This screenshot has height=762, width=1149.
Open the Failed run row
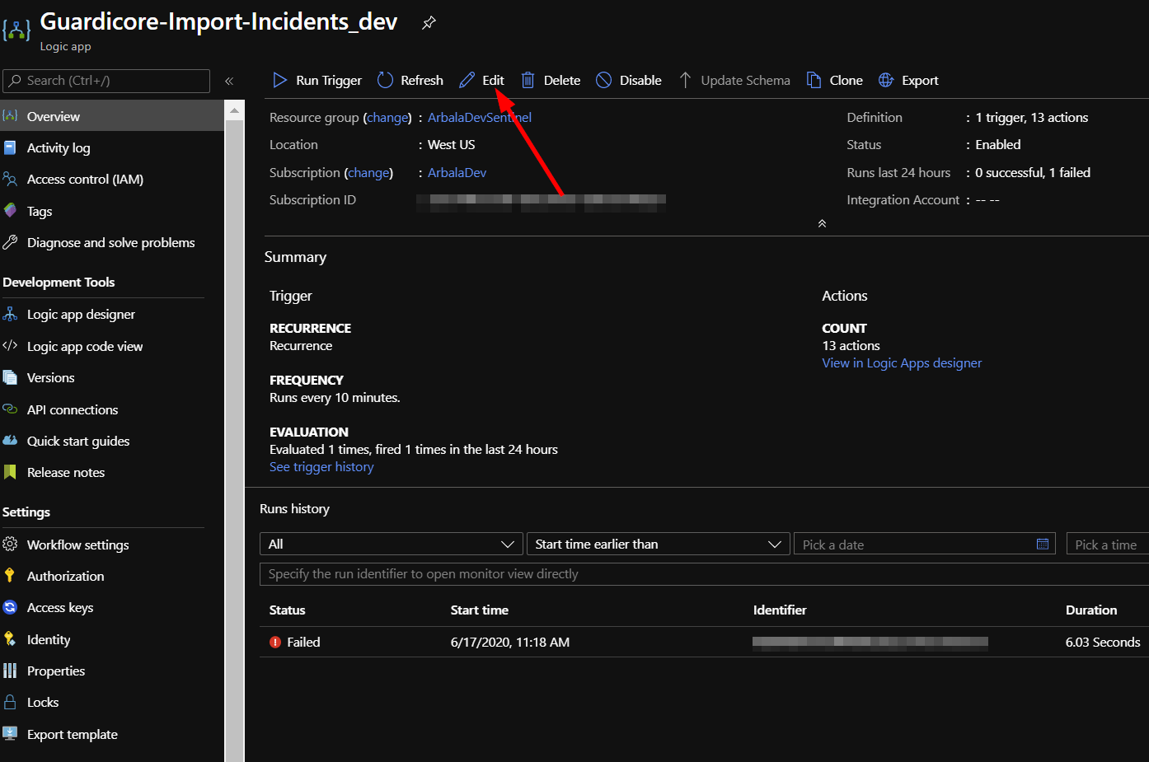pyautogui.click(x=704, y=642)
